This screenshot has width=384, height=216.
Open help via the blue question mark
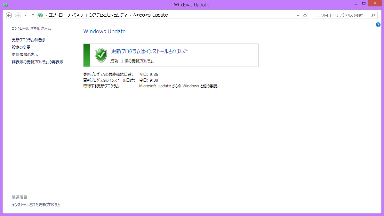(378, 25)
